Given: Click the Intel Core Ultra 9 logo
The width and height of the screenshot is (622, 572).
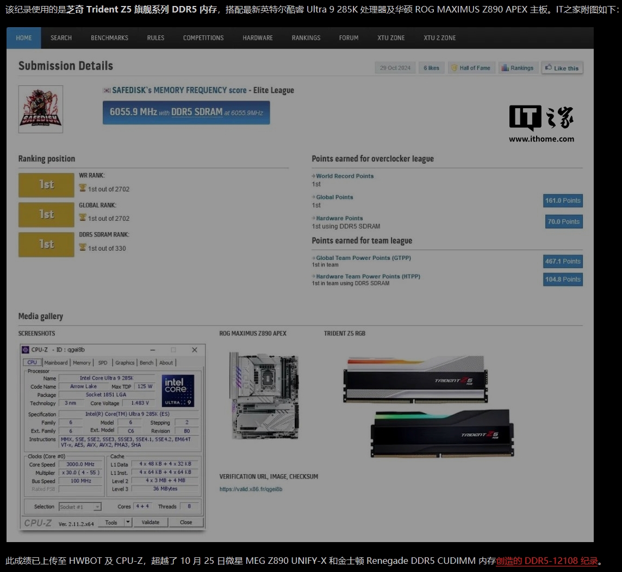Looking at the screenshot, I should 178,391.
